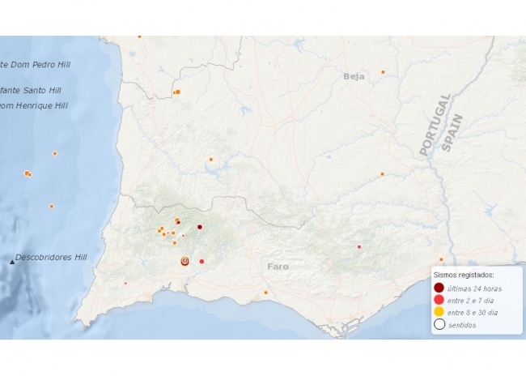Click the red 'entre 2 e 7 dia' swatch
The image size is (526, 376).
[439, 300]
